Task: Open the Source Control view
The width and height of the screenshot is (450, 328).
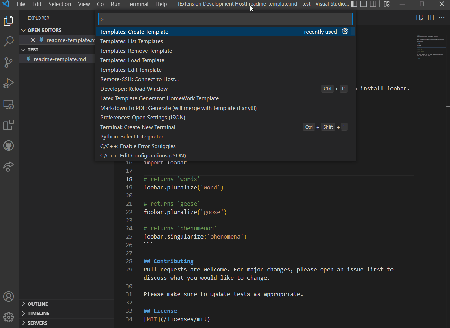Action: 9,62
